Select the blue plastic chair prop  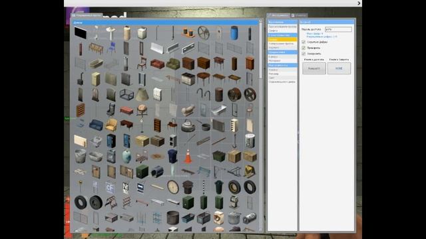(x=111, y=48)
